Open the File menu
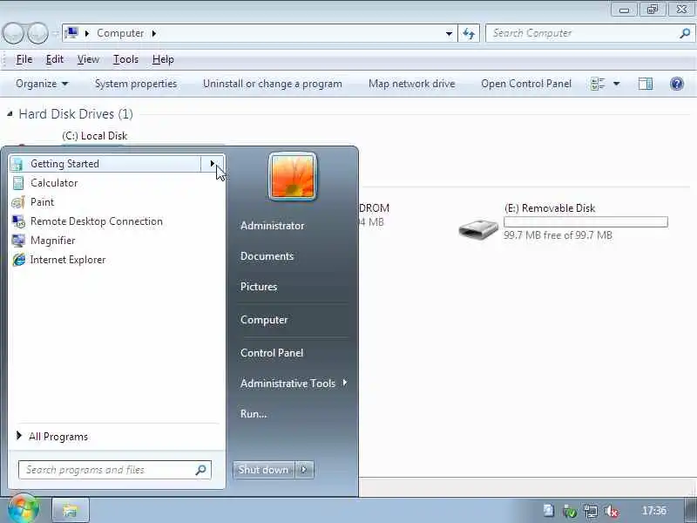697x523 pixels. pos(24,59)
